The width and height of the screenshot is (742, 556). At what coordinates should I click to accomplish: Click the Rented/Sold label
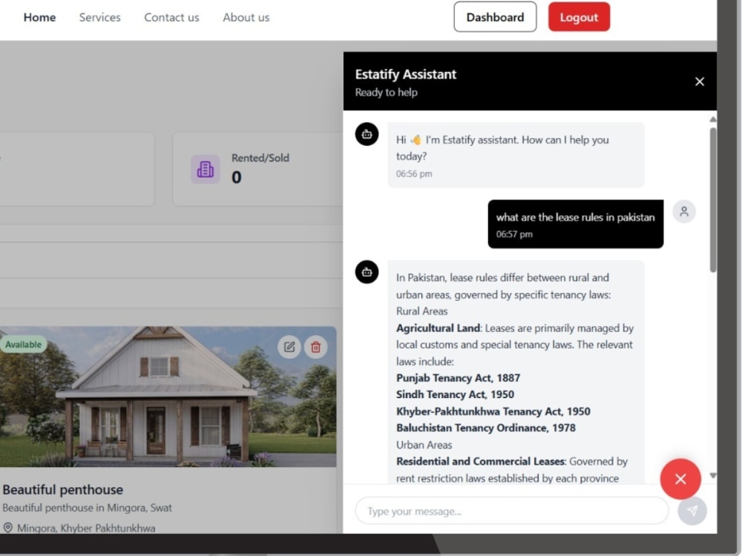(x=260, y=158)
